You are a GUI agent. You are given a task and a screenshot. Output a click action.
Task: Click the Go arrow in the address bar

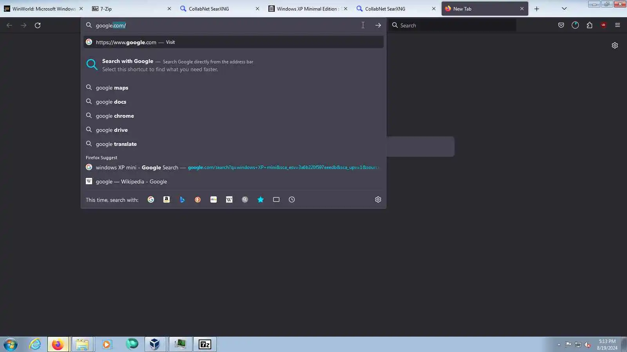(378, 25)
